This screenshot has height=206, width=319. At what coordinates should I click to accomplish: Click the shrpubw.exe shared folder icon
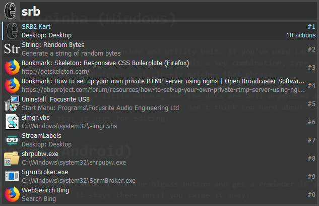point(12,158)
